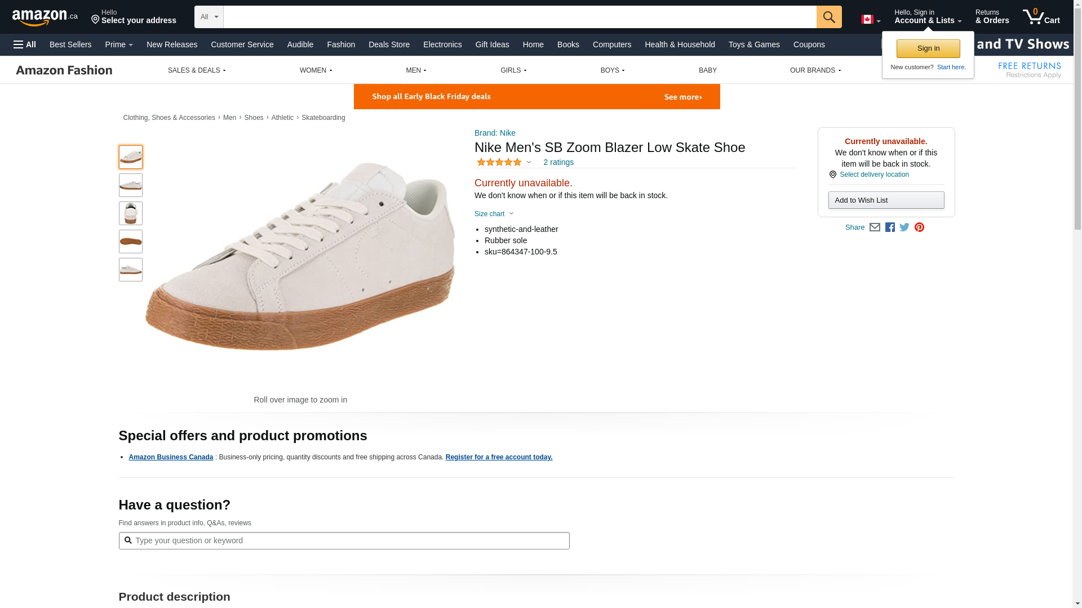The image size is (1082, 608).
Task: Click the yellow Sign in button
Action: click(x=928, y=48)
